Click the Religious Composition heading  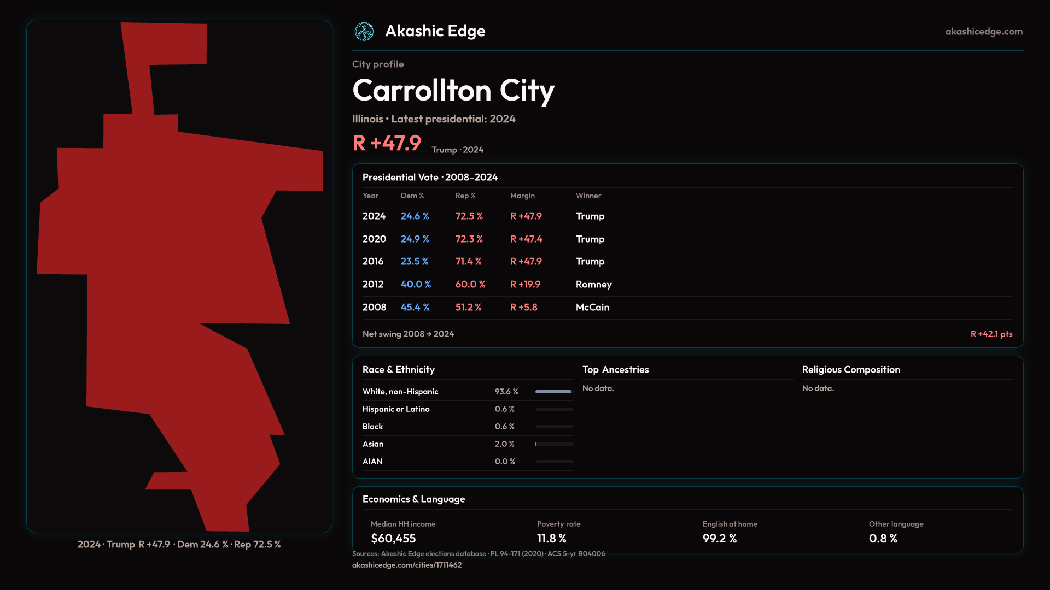click(x=850, y=370)
